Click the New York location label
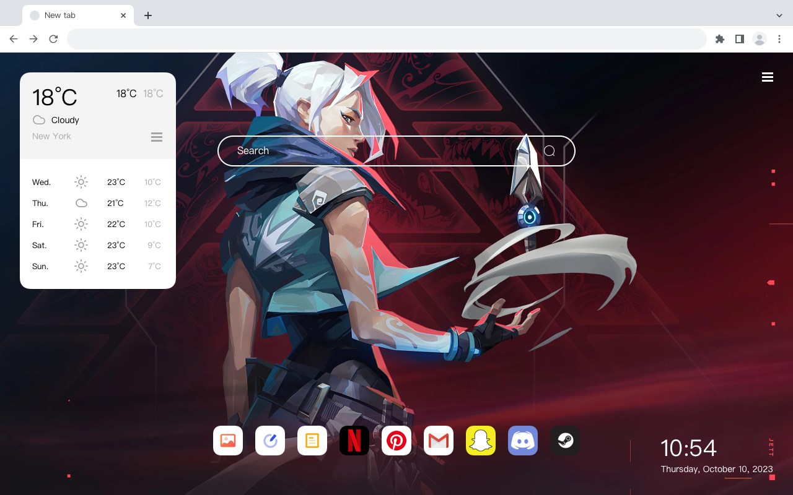Screen dimensions: 793x495 pyautogui.click(x=51, y=136)
